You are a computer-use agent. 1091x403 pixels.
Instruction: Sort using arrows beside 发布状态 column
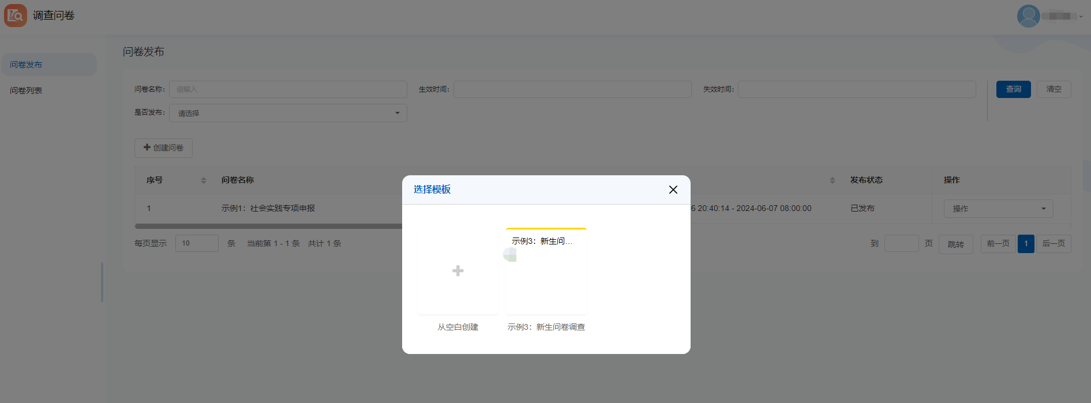[832, 180]
